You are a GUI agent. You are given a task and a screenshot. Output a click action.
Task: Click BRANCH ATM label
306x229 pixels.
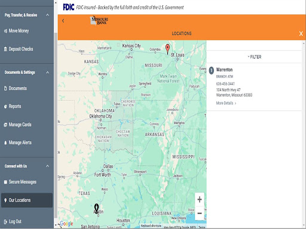[225, 76]
